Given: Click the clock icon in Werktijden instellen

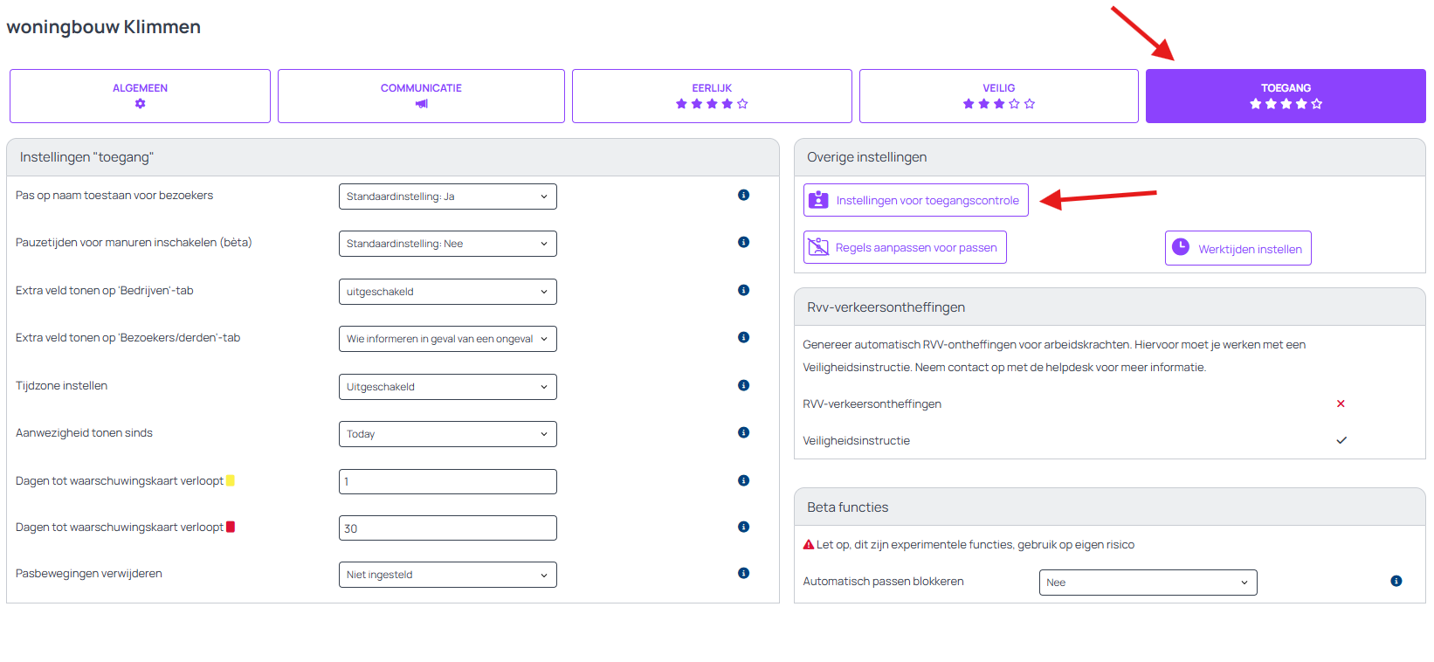Looking at the screenshot, I should [x=1181, y=247].
